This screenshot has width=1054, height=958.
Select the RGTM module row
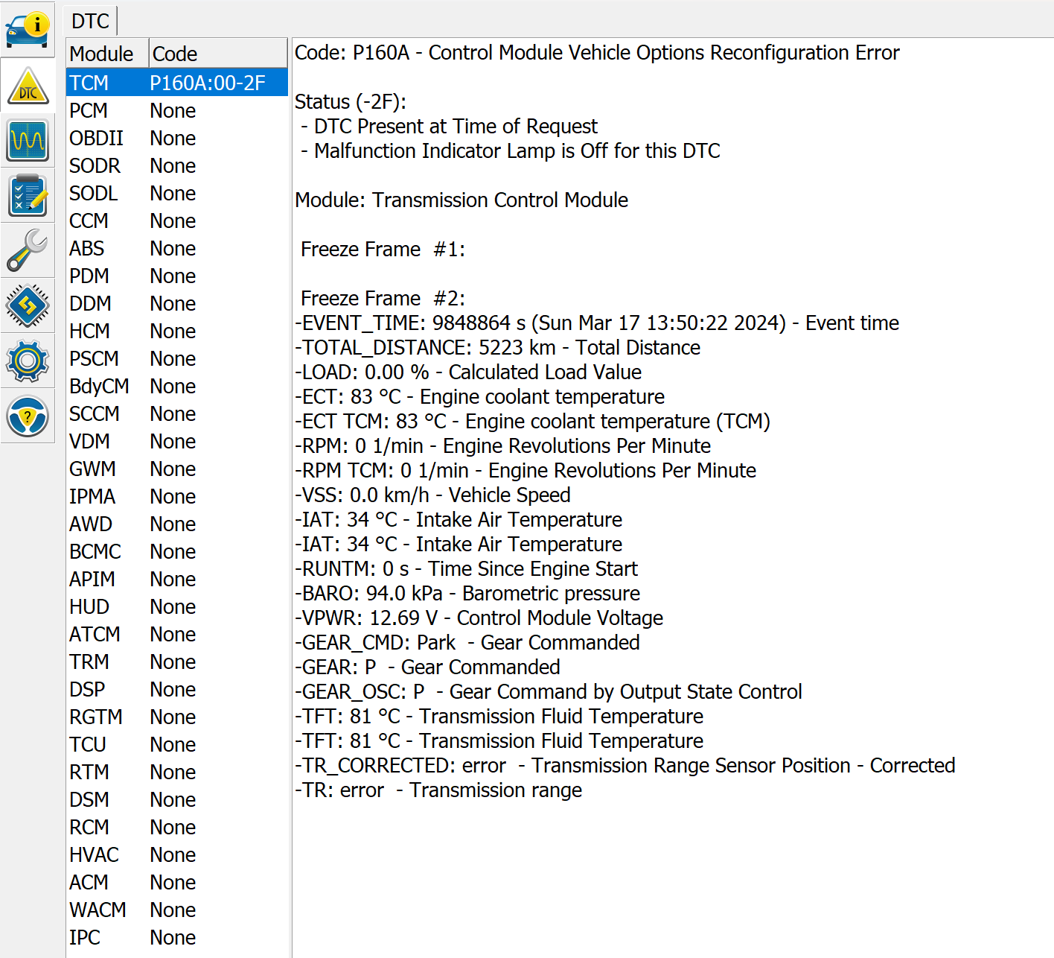coord(177,717)
